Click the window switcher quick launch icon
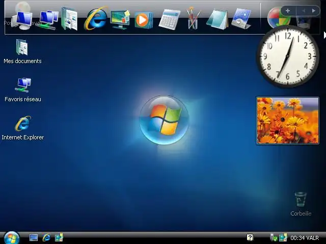Viewport: 326px width, 244px height. (x=59, y=237)
